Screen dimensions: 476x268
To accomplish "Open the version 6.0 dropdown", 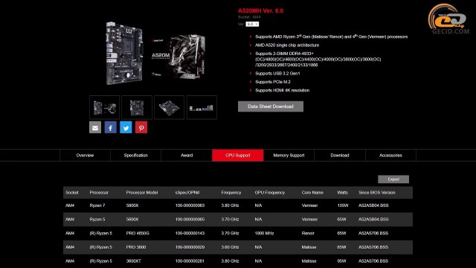I will point(252,24).
